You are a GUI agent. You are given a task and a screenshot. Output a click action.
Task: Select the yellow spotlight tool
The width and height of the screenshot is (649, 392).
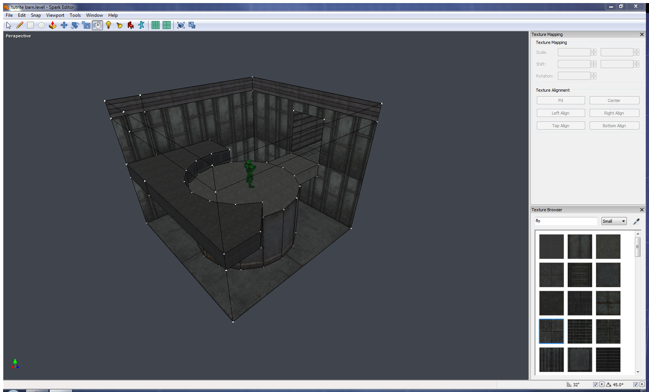[x=120, y=25]
